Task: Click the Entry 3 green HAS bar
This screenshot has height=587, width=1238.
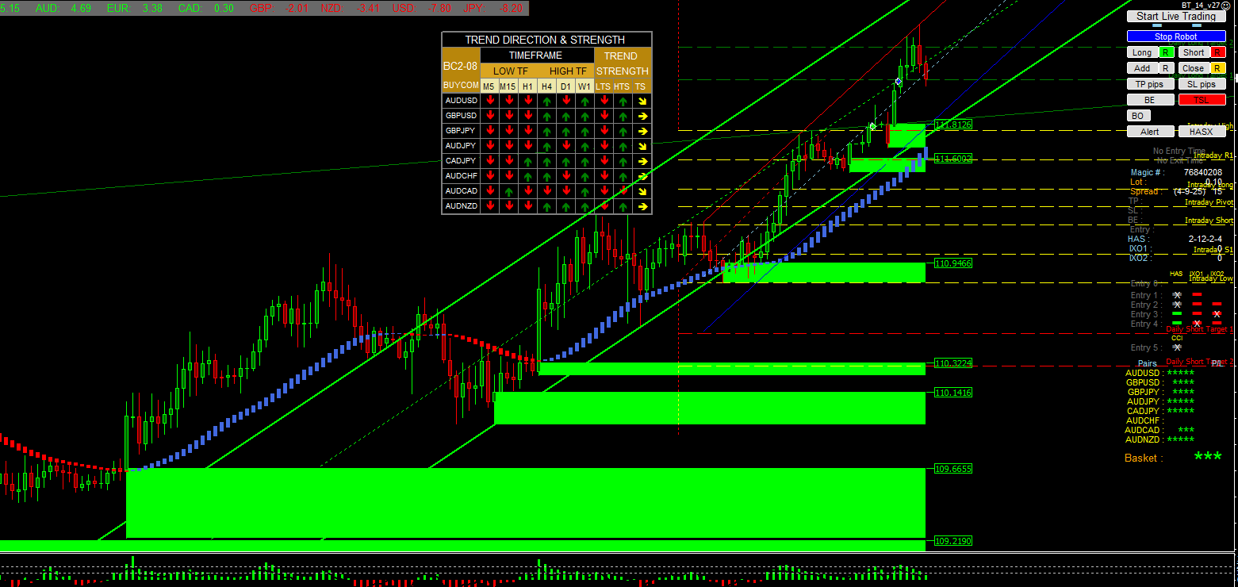Action: [1177, 313]
